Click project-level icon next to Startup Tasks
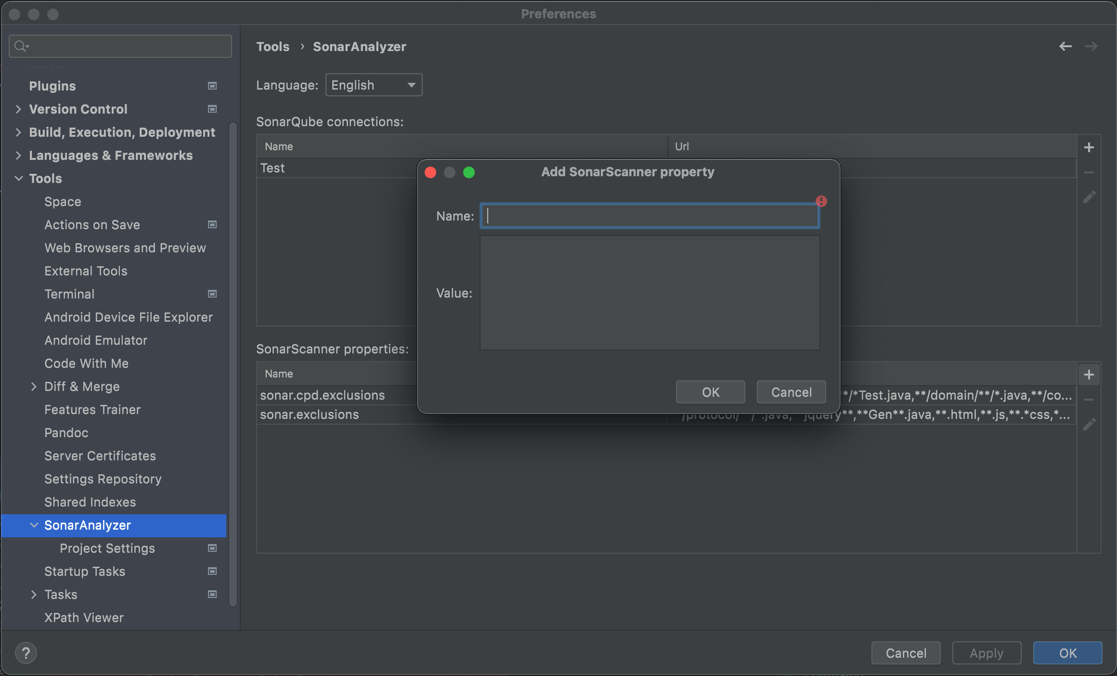 (212, 571)
